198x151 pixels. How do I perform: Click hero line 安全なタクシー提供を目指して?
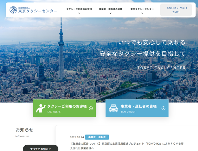tap(143, 54)
